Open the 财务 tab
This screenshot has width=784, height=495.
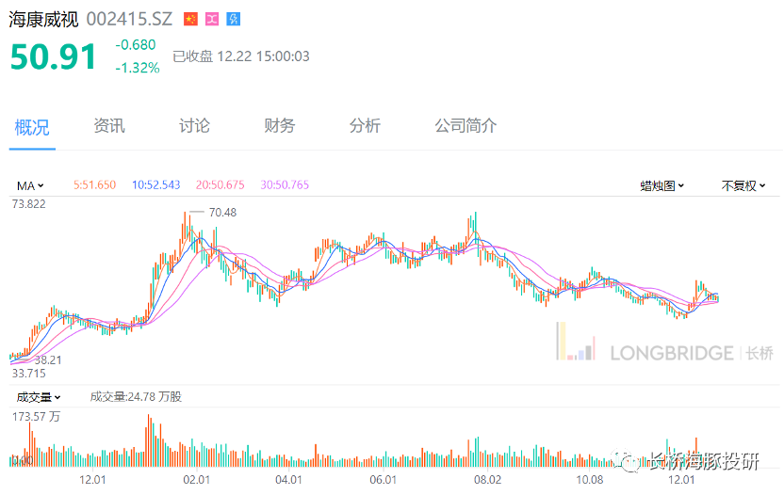(280, 126)
